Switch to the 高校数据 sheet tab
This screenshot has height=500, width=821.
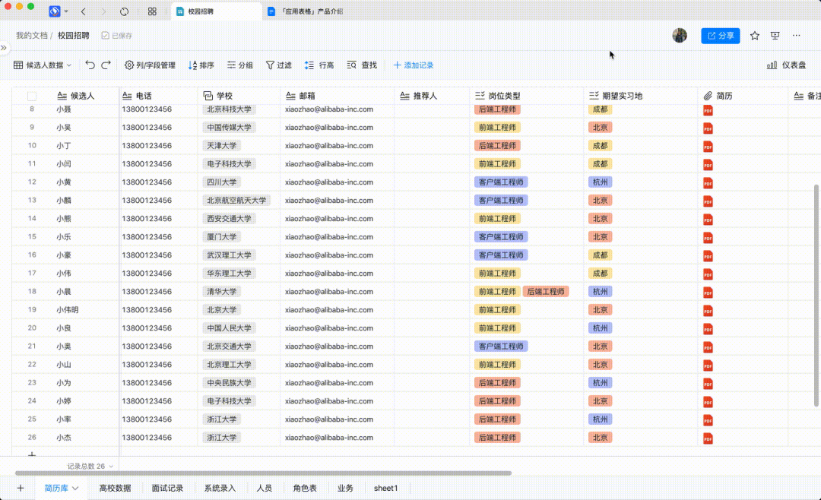[115, 489]
